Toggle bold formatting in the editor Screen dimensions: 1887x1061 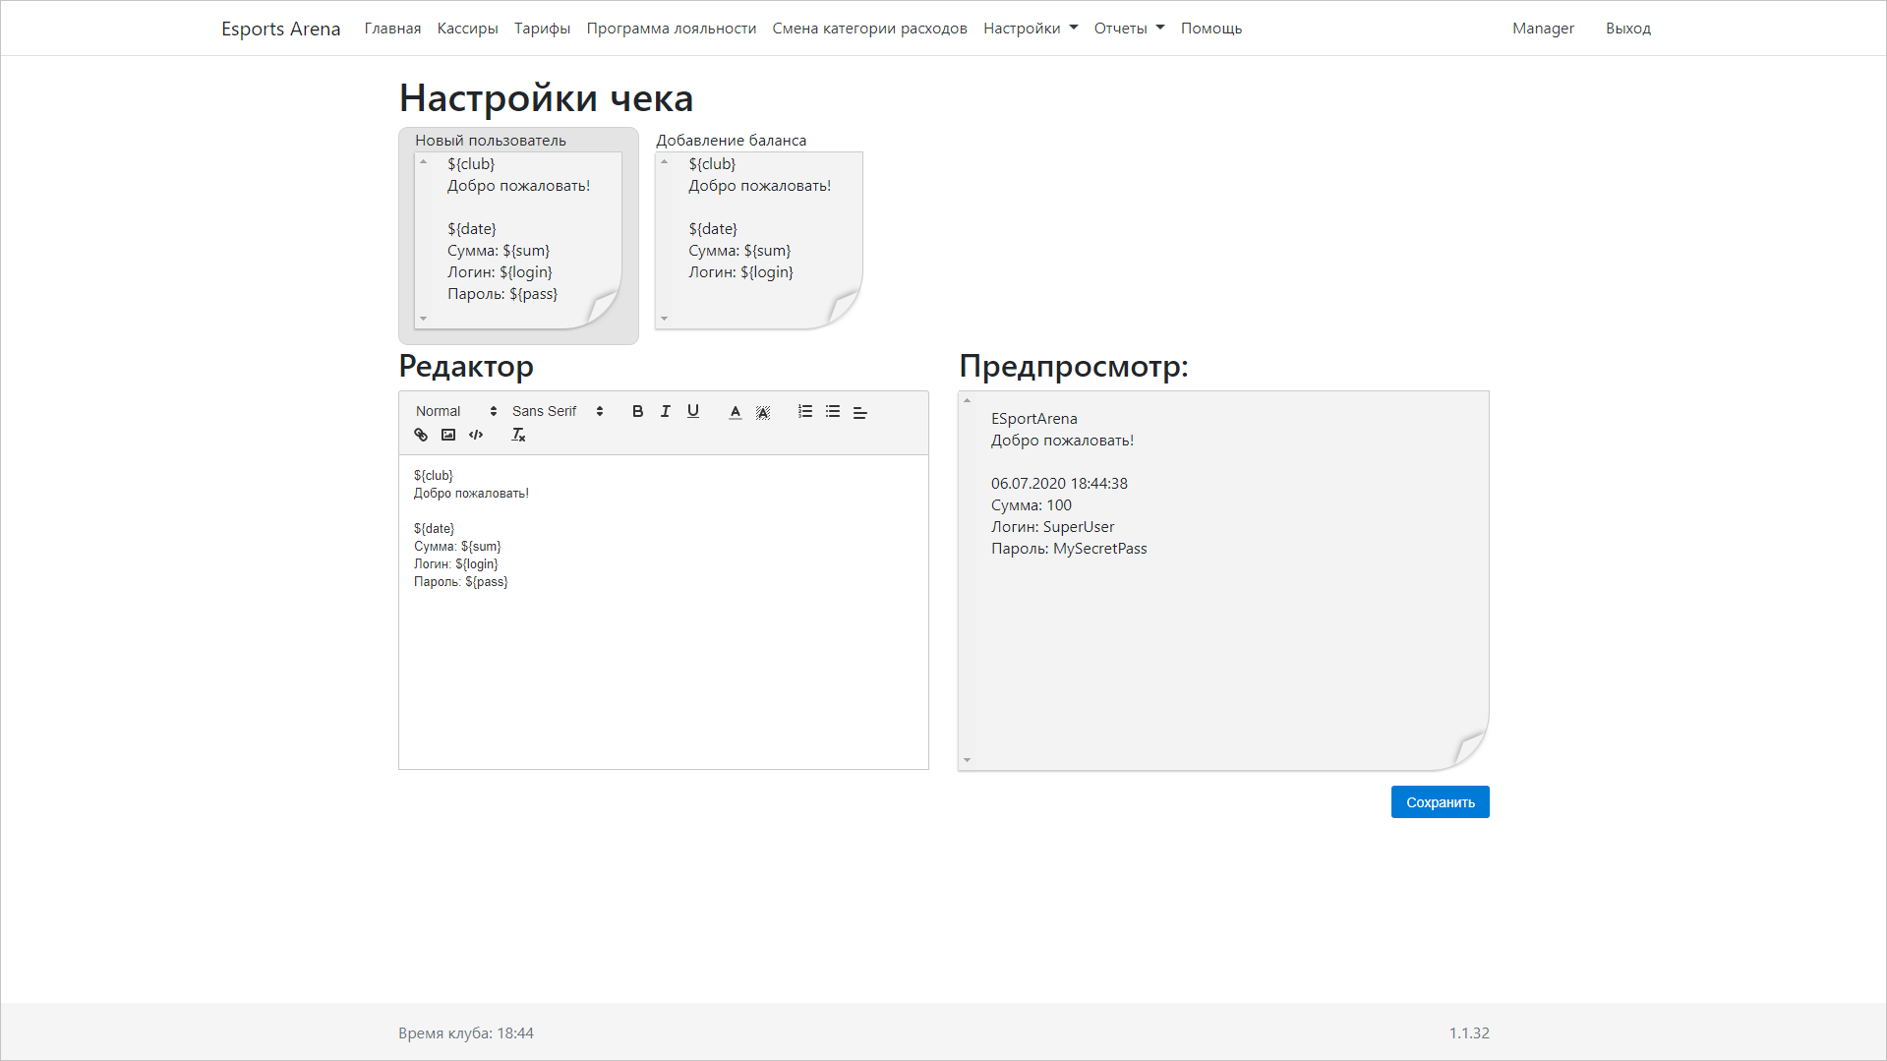tap(637, 411)
